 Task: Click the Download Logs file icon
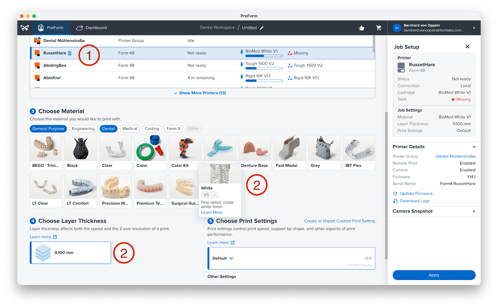tap(395, 201)
